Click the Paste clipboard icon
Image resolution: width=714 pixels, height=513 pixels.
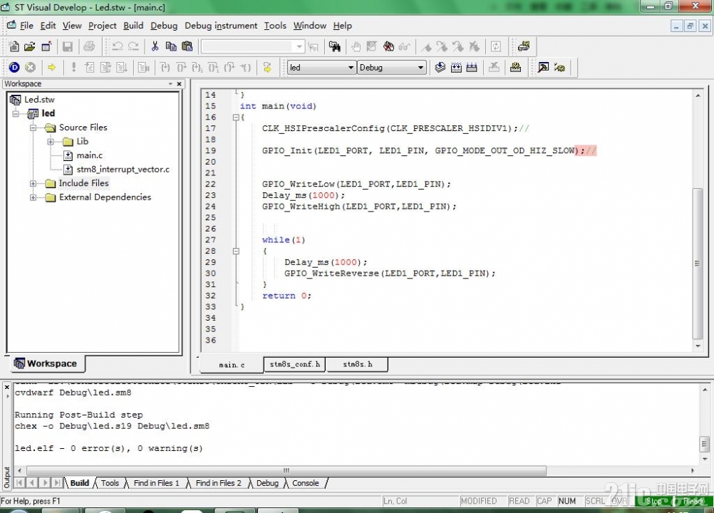(187, 46)
